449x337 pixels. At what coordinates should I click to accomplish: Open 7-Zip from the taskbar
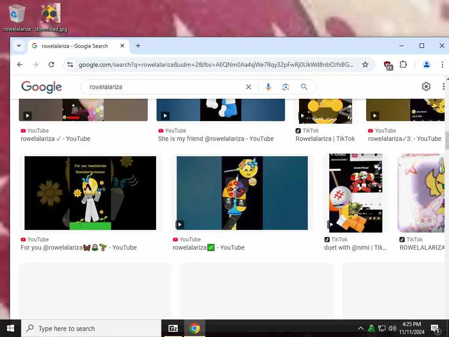tap(173, 328)
